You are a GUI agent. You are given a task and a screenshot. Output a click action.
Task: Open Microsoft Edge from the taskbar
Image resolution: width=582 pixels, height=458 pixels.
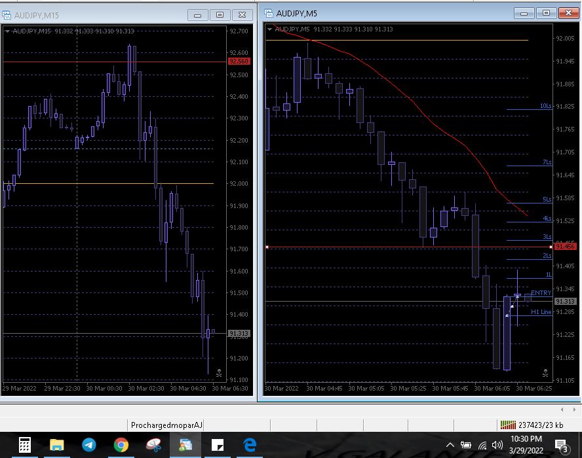[x=250, y=445]
